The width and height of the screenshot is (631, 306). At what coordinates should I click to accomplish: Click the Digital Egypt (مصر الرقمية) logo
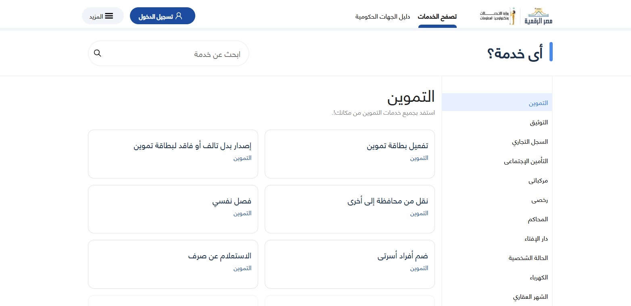tap(539, 16)
